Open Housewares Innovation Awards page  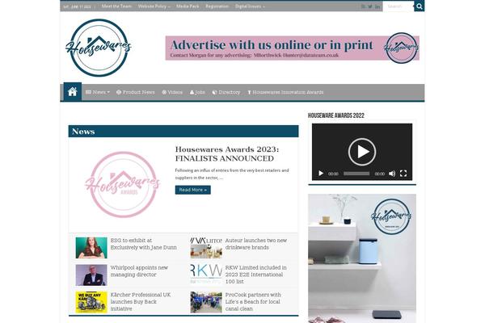pos(285,92)
